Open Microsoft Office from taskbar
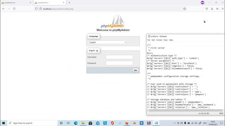 click(112, 123)
